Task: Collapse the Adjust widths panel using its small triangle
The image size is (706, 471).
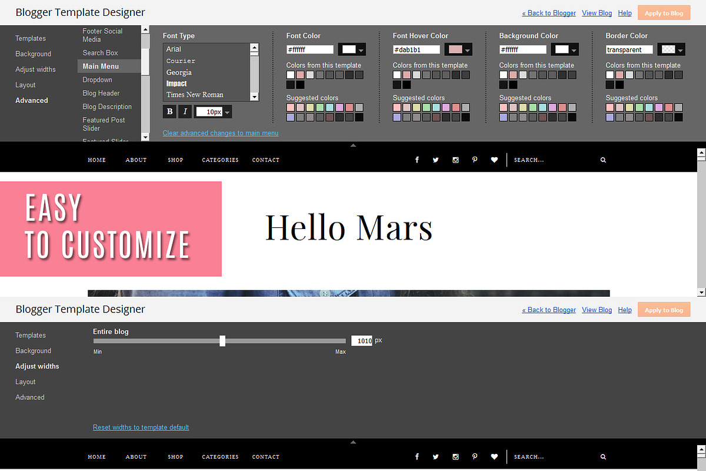Action: (353, 442)
